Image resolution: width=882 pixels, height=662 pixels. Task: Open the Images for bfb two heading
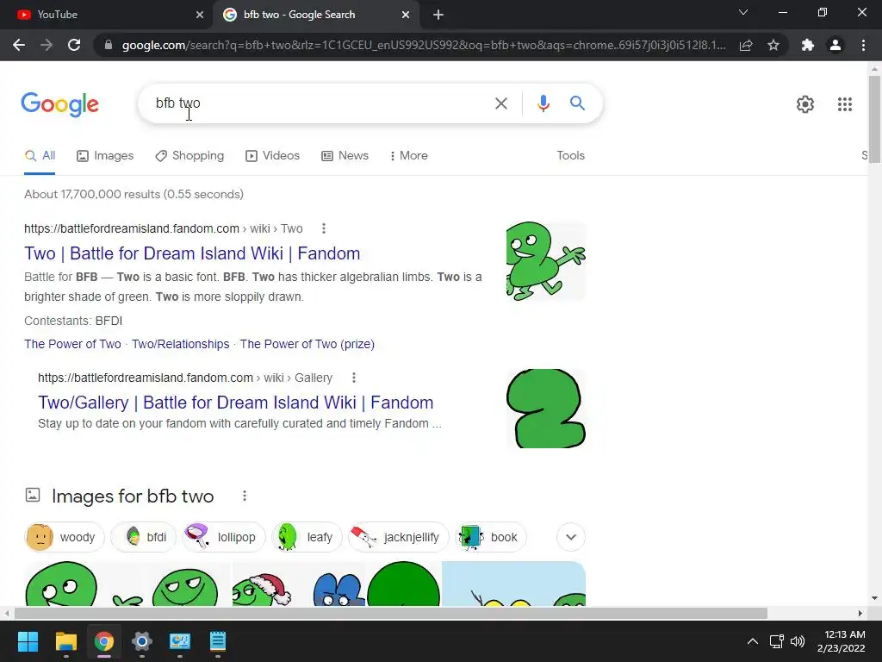(133, 496)
